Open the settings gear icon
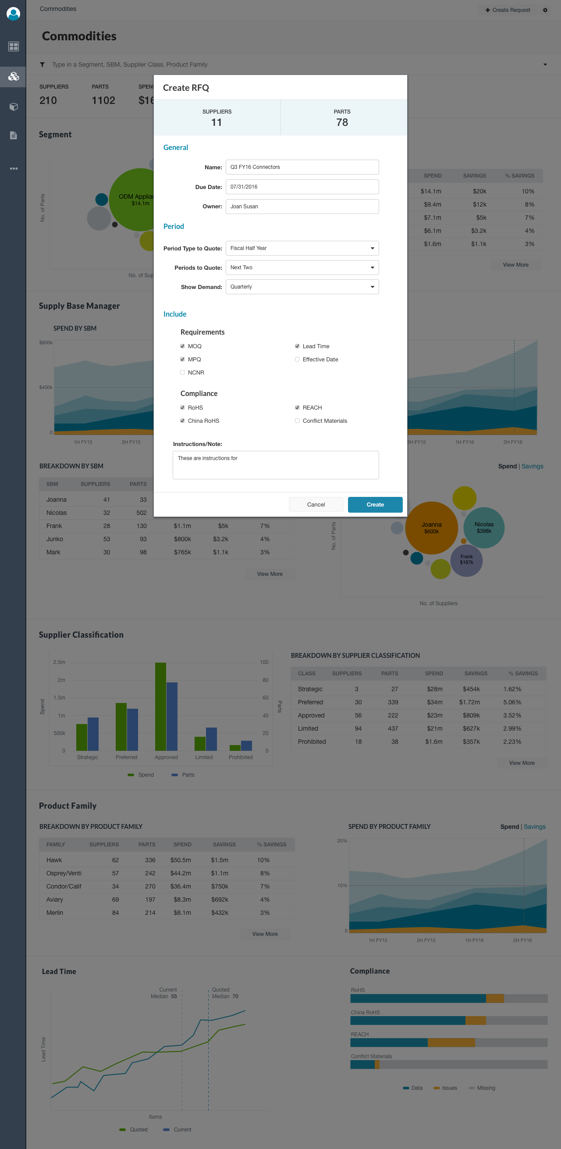 [544, 10]
